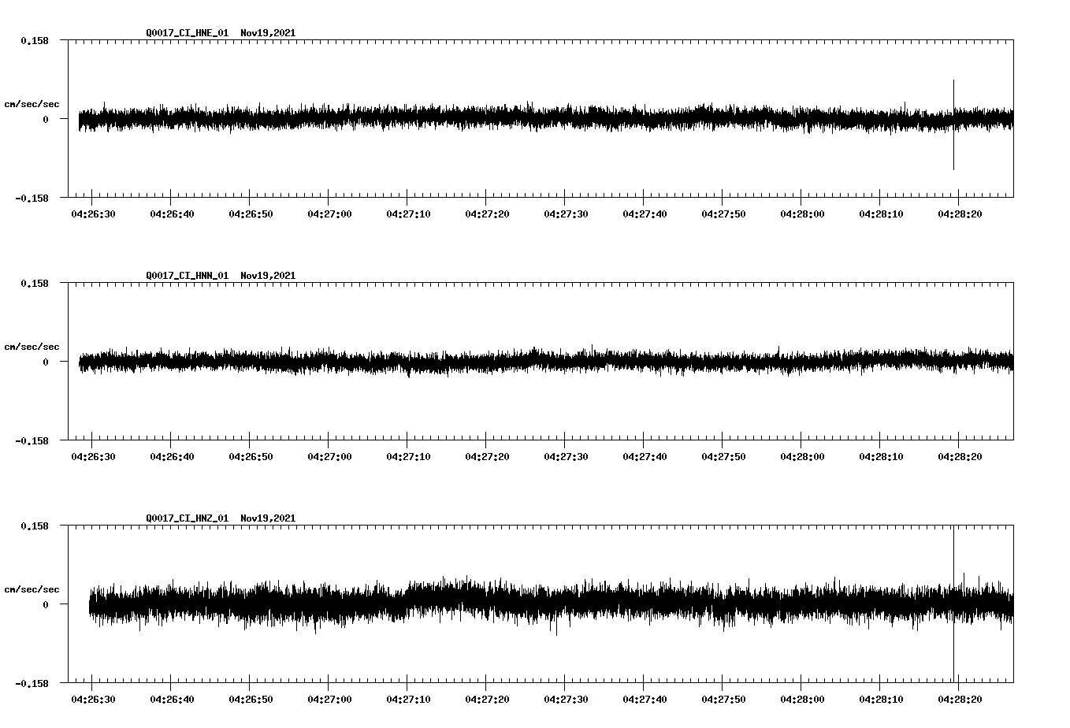Click the cm/sec/sec unit label of HNN plot
Screen dimensions: 1070x728
32,347
